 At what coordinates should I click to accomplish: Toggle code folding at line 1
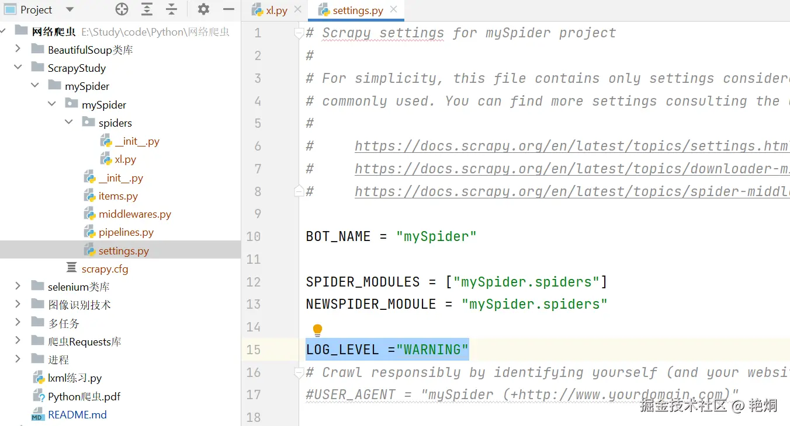click(299, 33)
